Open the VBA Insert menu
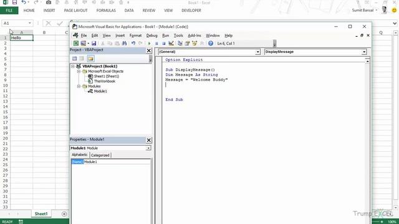This screenshot has width=399, height=224. tap(120, 35)
